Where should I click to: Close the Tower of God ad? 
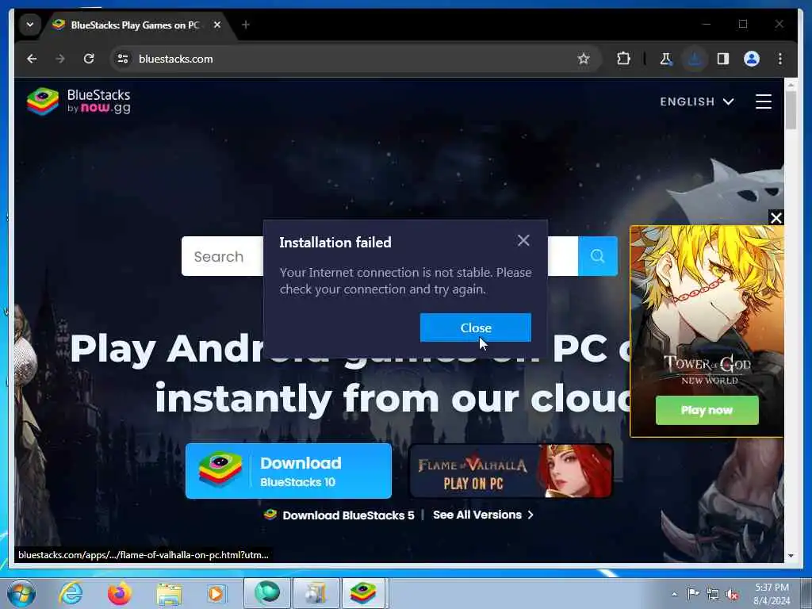point(776,218)
